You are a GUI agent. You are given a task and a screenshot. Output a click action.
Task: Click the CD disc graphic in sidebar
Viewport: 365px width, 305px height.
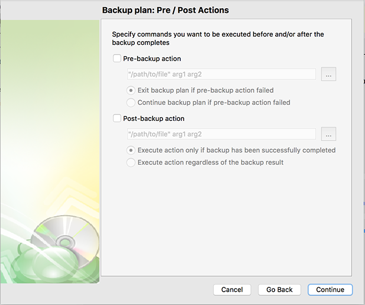68,241
